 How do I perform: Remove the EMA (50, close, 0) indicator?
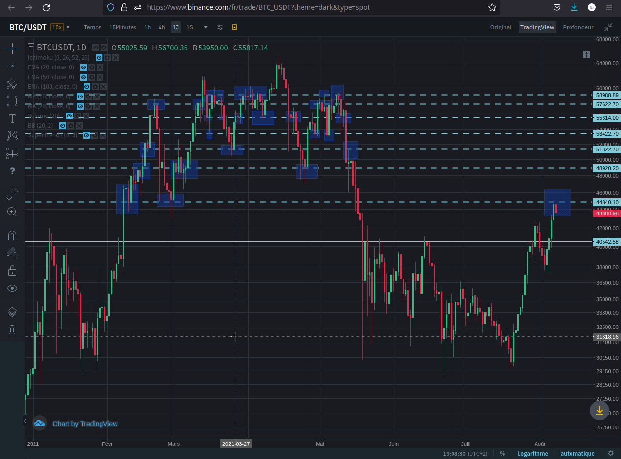[100, 77]
